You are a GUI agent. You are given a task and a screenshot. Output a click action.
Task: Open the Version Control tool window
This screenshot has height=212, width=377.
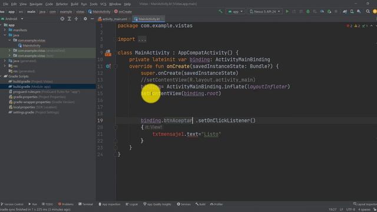pyautogui.click(x=12, y=204)
